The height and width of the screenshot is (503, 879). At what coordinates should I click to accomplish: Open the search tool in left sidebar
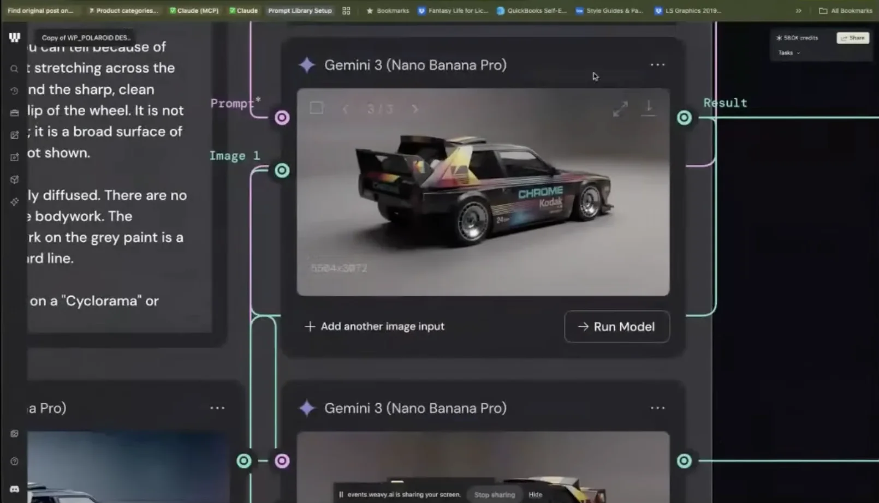(15, 69)
